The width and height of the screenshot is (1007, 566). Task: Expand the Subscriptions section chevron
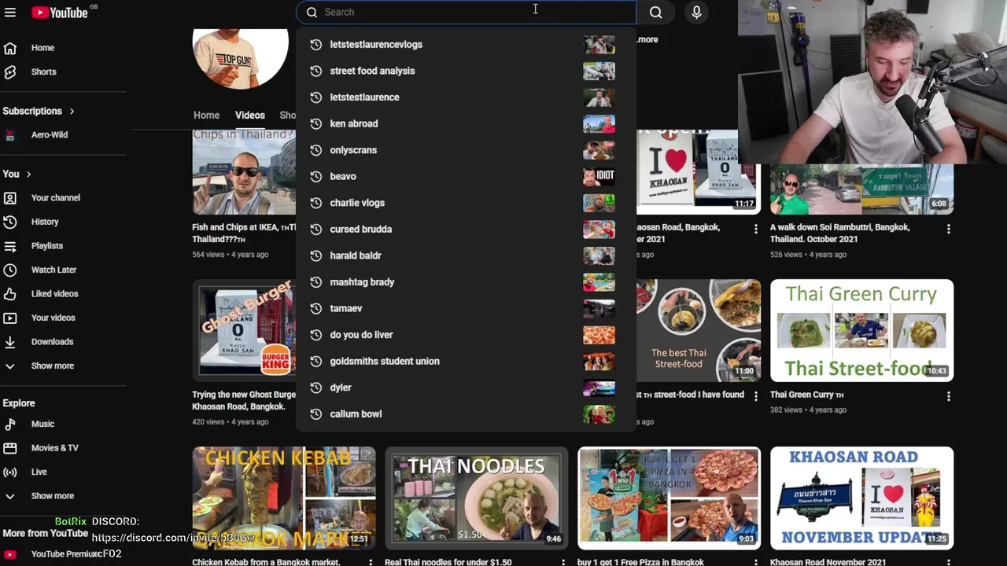[72, 112]
